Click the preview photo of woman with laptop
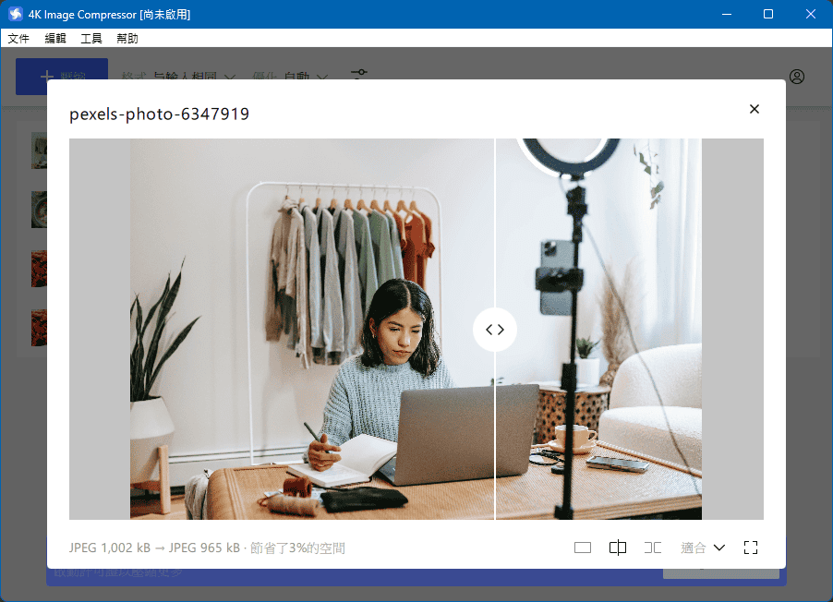Image resolution: width=833 pixels, height=602 pixels. [369, 369]
